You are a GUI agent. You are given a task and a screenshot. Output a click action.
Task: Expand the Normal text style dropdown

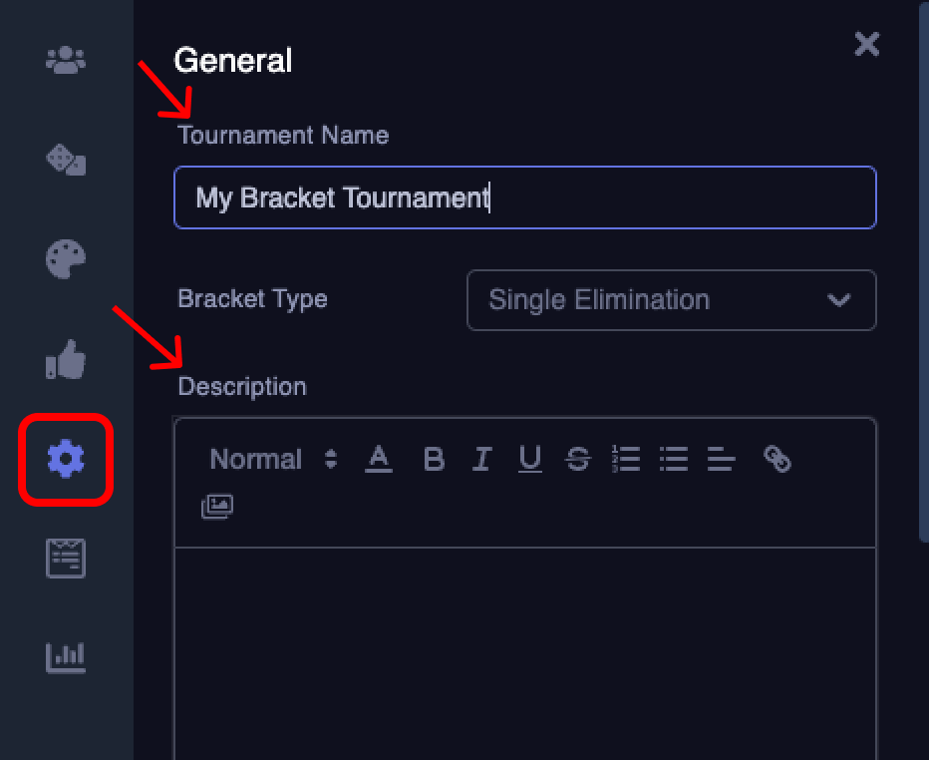coord(273,459)
